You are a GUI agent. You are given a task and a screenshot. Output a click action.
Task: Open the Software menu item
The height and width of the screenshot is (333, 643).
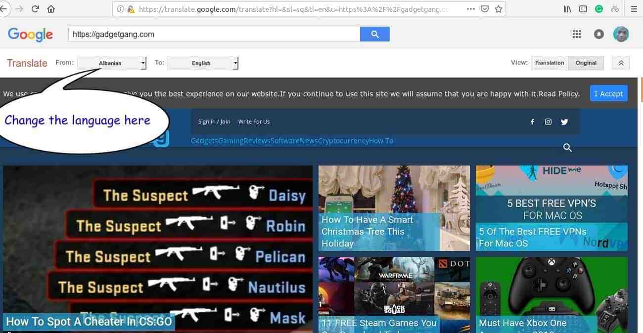tap(285, 141)
